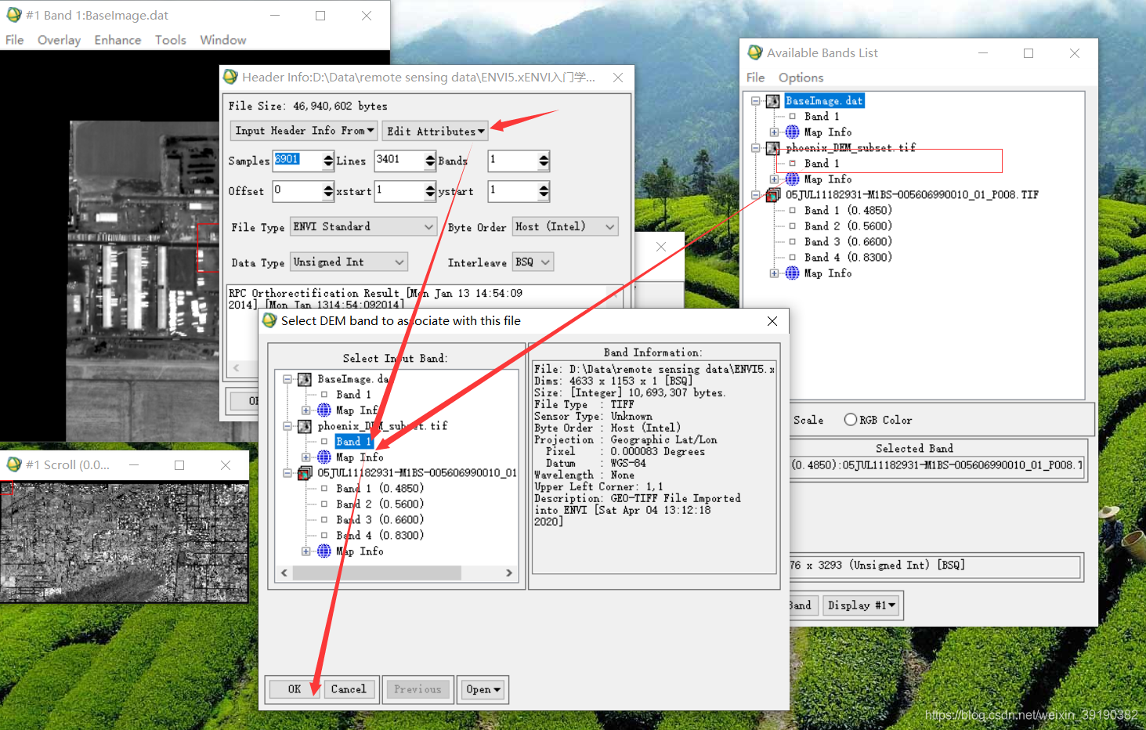The width and height of the screenshot is (1146, 730).
Task: Open the Byte Order Host (Intel) dropdown
Action: point(566,226)
